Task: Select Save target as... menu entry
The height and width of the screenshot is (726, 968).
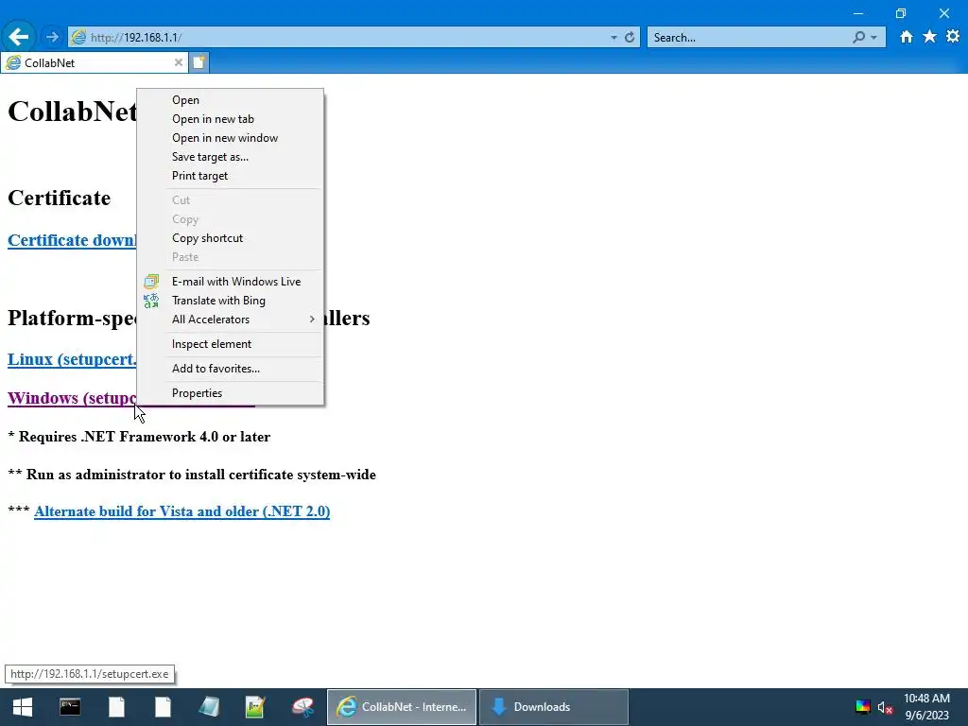Action: (230, 157)
